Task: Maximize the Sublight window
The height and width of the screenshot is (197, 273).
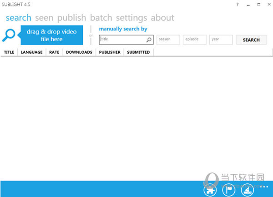Action: [259, 5]
